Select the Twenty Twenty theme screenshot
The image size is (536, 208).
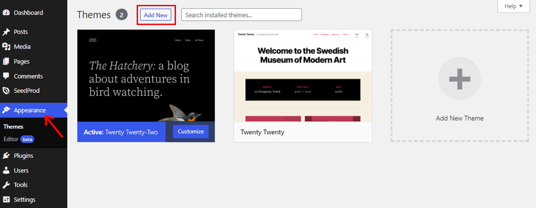(x=303, y=75)
